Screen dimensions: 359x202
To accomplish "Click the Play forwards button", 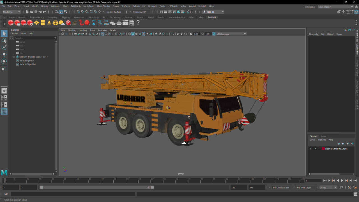I will click(342, 181).
